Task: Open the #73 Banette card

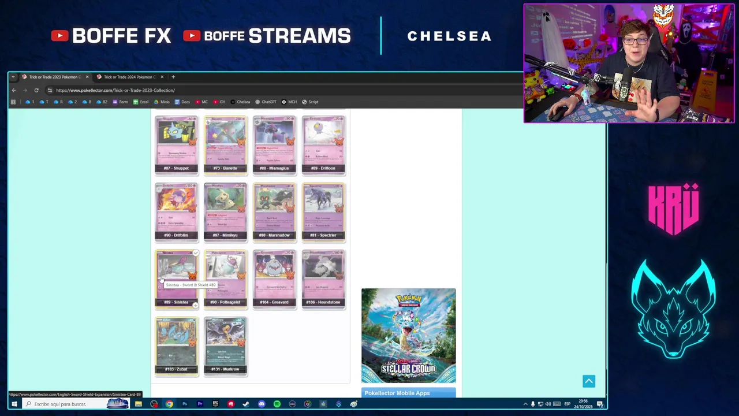Action: pyautogui.click(x=225, y=144)
